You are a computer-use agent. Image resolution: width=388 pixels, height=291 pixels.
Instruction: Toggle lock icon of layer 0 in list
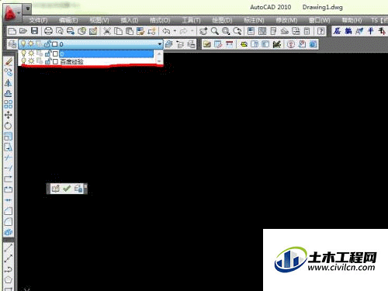[x=47, y=54]
